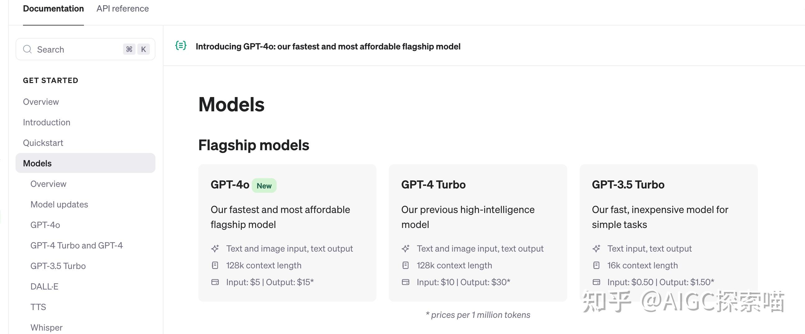Click the pricing card icon on GPT-3.5 Turbo card
This screenshot has width=805, height=334.
596,282
